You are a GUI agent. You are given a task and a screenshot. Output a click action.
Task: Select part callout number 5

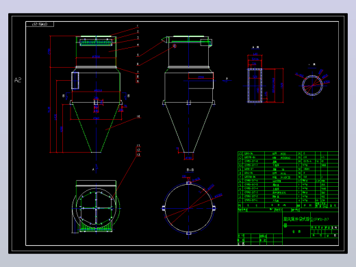tap(138, 55)
